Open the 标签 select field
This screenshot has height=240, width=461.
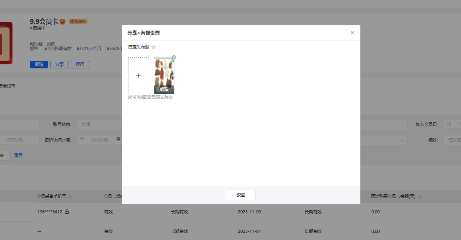(x=452, y=140)
